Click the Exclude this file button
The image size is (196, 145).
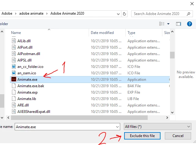[x=142, y=136]
